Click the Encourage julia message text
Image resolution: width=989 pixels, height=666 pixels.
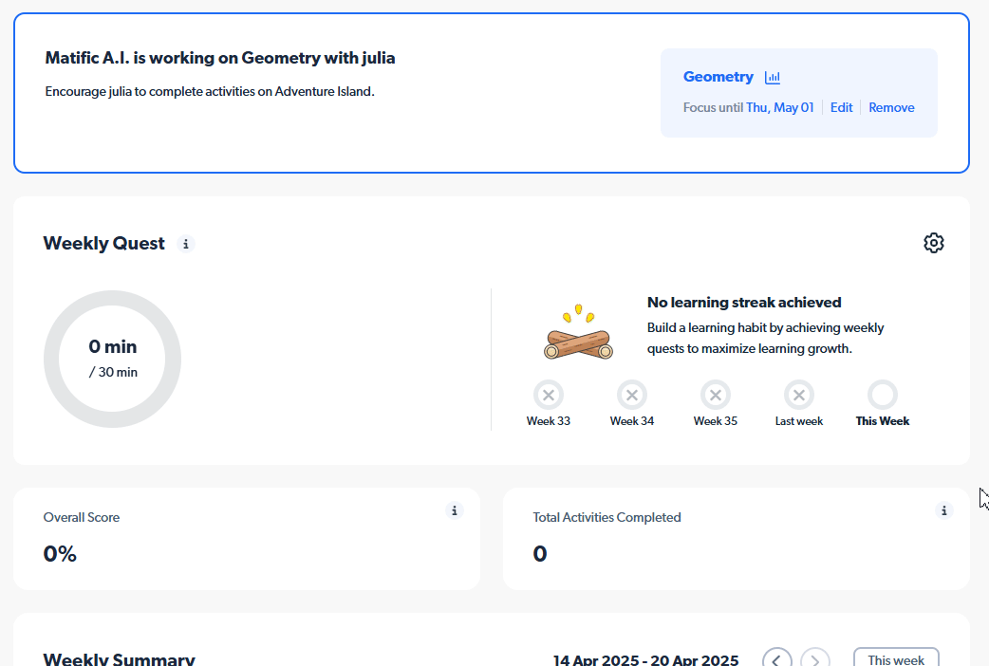point(210,91)
